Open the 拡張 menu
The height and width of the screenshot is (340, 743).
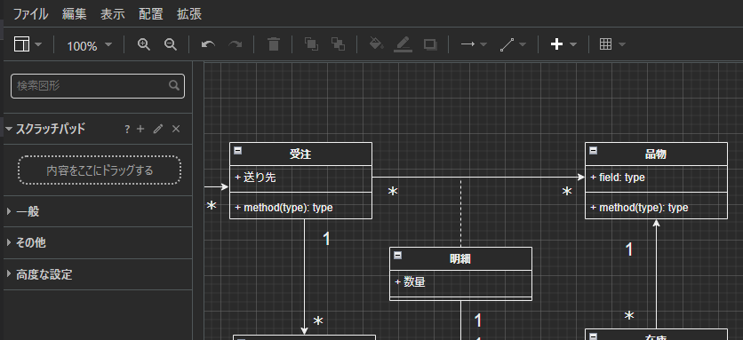[x=189, y=14]
